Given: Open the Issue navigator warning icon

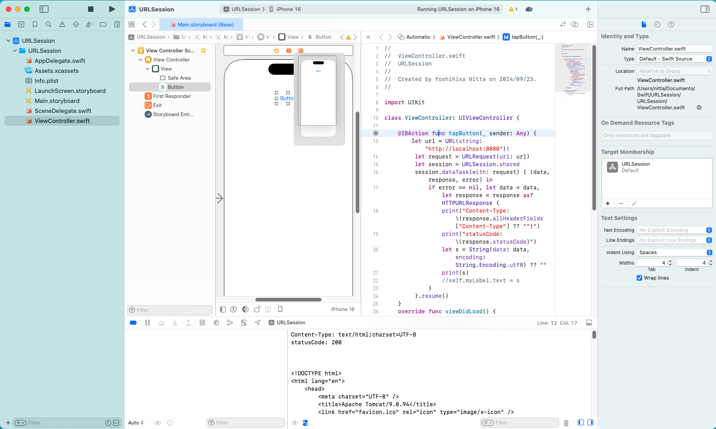Looking at the screenshot, I should pyautogui.click(x=62, y=25).
